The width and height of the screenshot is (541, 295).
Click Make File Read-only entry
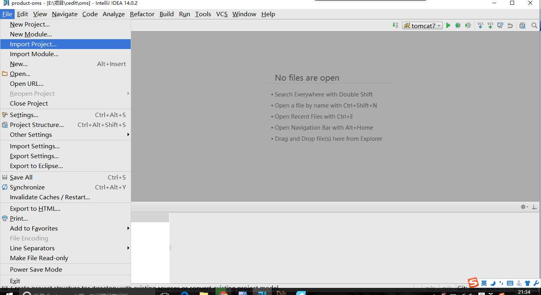(x=65, y=258)
